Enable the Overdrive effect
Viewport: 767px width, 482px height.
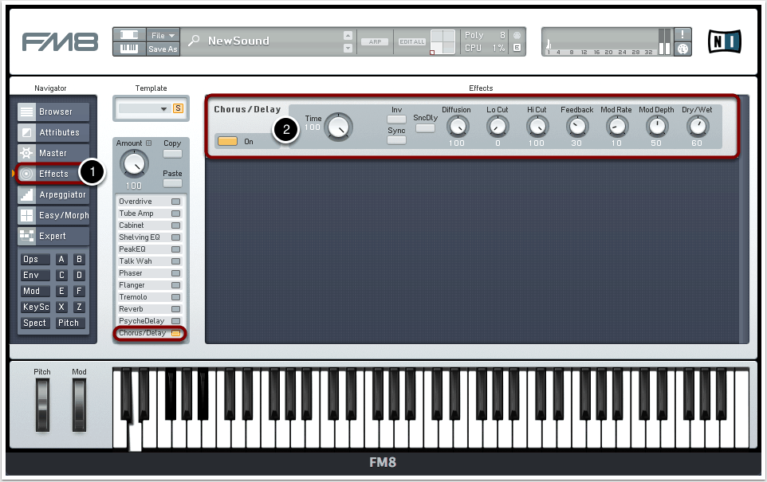[x=175, y=202]
